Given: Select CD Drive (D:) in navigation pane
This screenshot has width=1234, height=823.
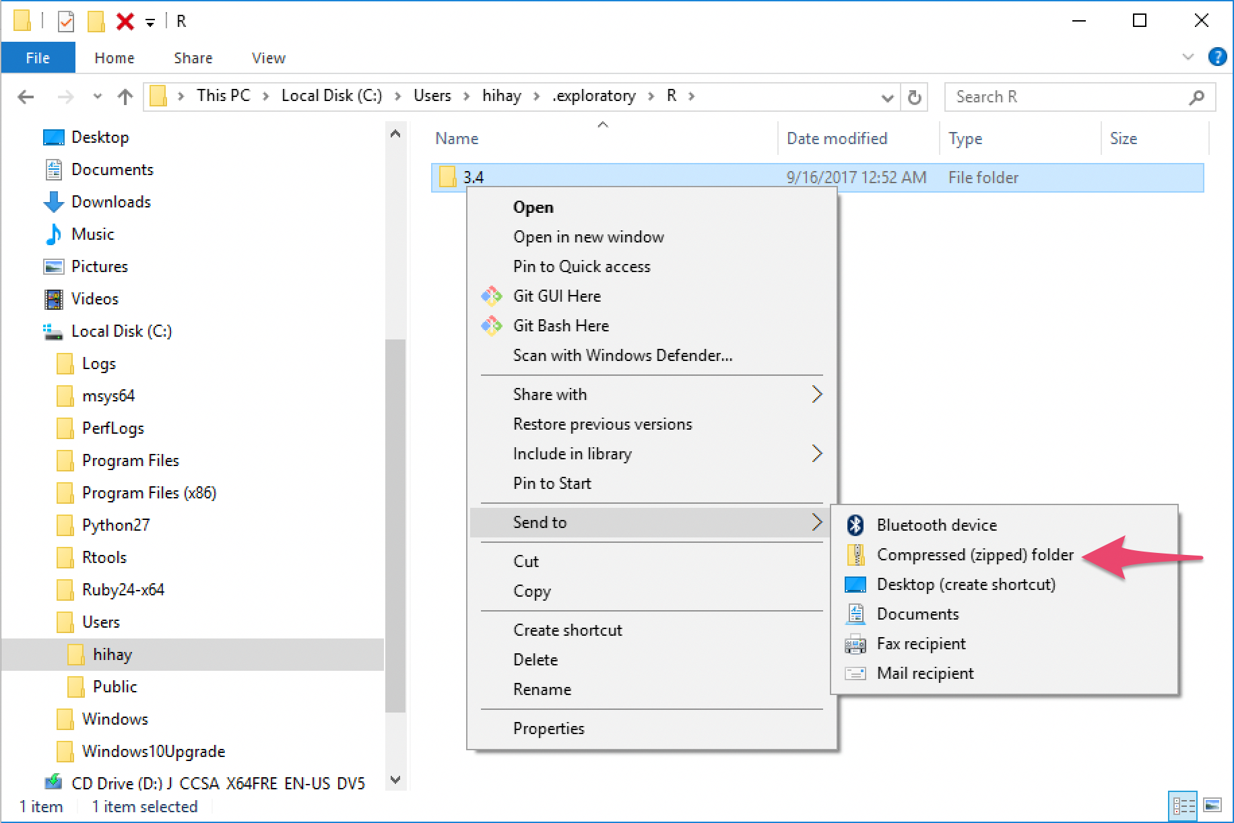Looking at the screenshot, I should 218,784.
